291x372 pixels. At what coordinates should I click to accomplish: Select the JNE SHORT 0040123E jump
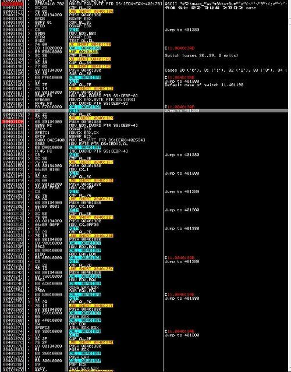coord(91,236)
